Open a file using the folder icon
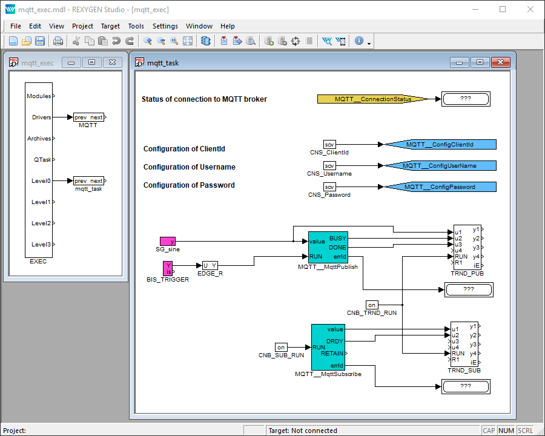 (x=27, y=41)
